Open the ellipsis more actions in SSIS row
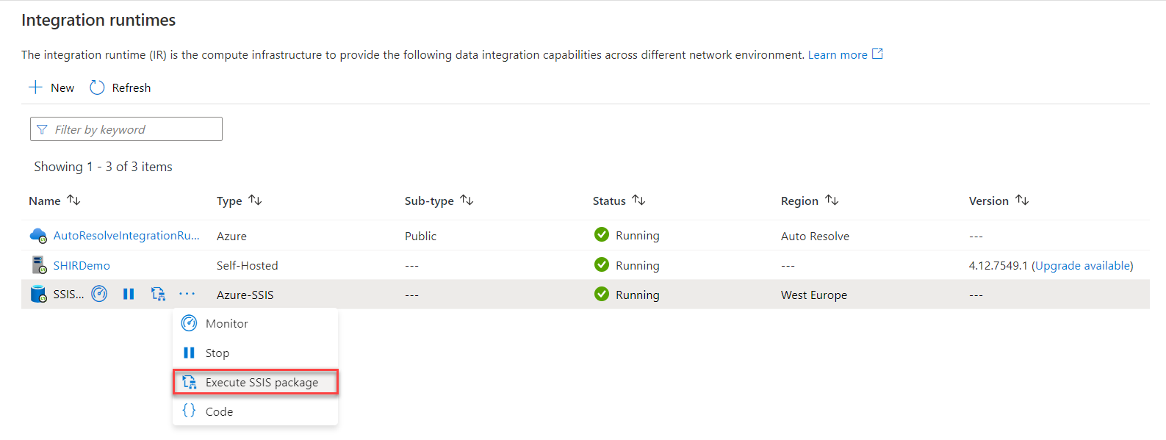 (187, 295)
